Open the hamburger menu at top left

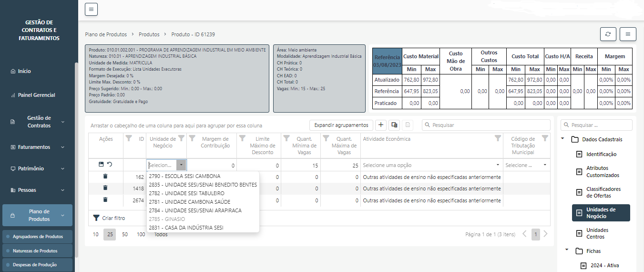tap(91, 9)
